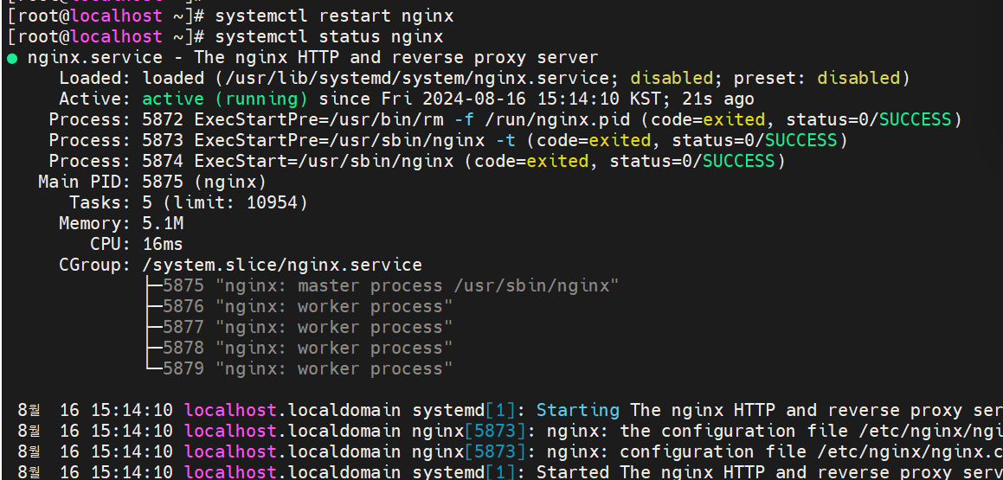1003x480 pixels.
Task: Click the CPU value 16ms
Action: [x=163, y=244]
